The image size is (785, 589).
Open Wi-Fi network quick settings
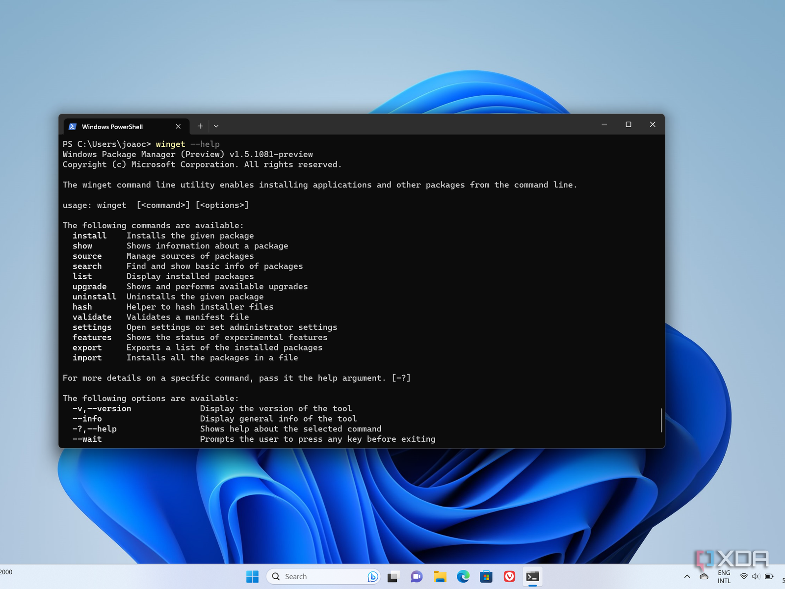point(744,577)
